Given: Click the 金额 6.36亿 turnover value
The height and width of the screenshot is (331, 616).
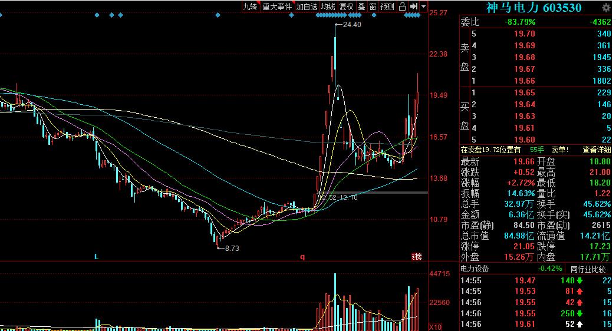Looking at the screenshot, I should click(522, 214).
